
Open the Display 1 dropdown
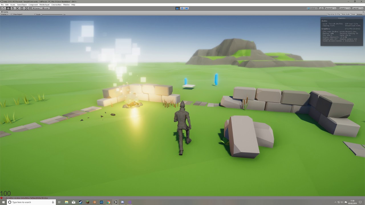click(x=6, y=14)
